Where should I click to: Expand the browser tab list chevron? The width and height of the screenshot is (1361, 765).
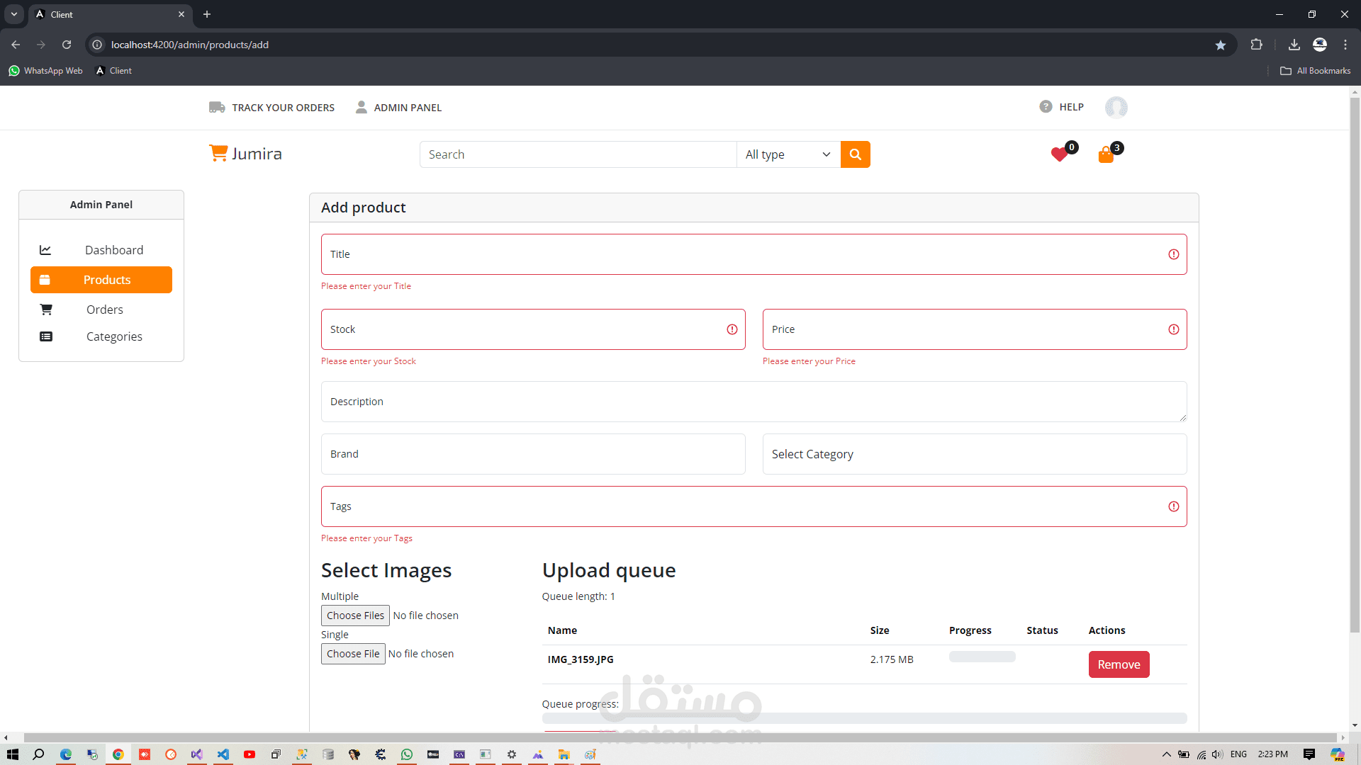(x=14, y=14)
